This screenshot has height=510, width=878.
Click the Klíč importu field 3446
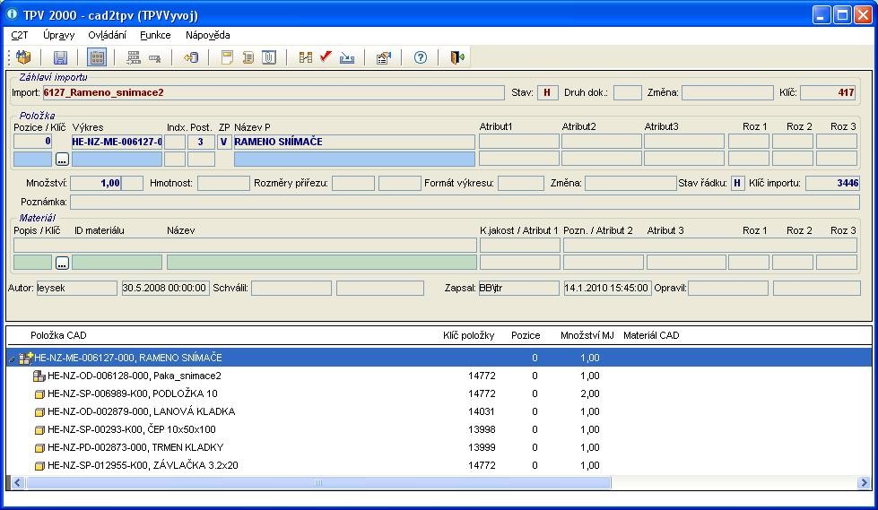[x=832, y=183]
